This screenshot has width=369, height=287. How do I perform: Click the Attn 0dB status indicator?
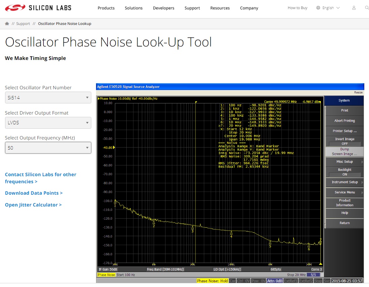[275, 281]
